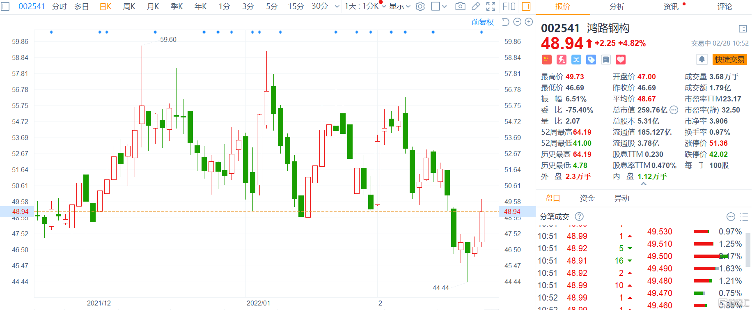Screen dimensions: 752x310
Task: Switch to the 周K chart tab
Action: (129, 6)
